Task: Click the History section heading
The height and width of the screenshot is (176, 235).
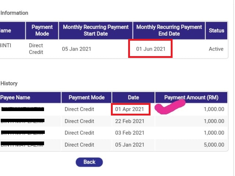Action: pos(9,83)
